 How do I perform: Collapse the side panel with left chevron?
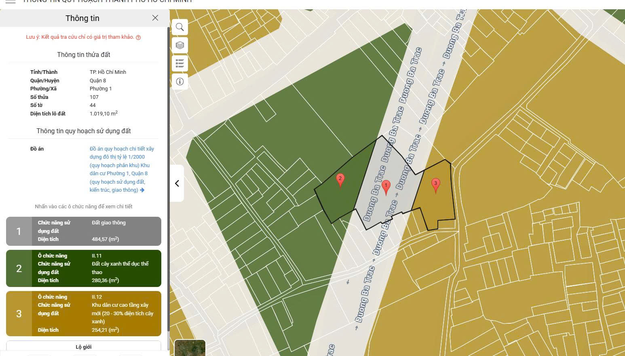pos(177,183)
